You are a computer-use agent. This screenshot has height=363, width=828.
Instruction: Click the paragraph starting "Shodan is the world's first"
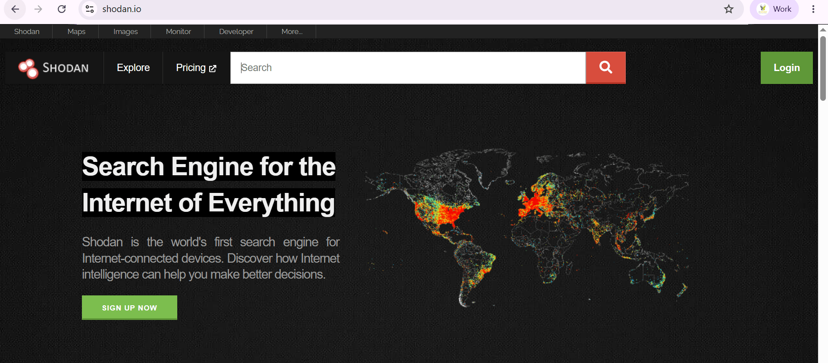pyautogui.click(x=211, y=258)
